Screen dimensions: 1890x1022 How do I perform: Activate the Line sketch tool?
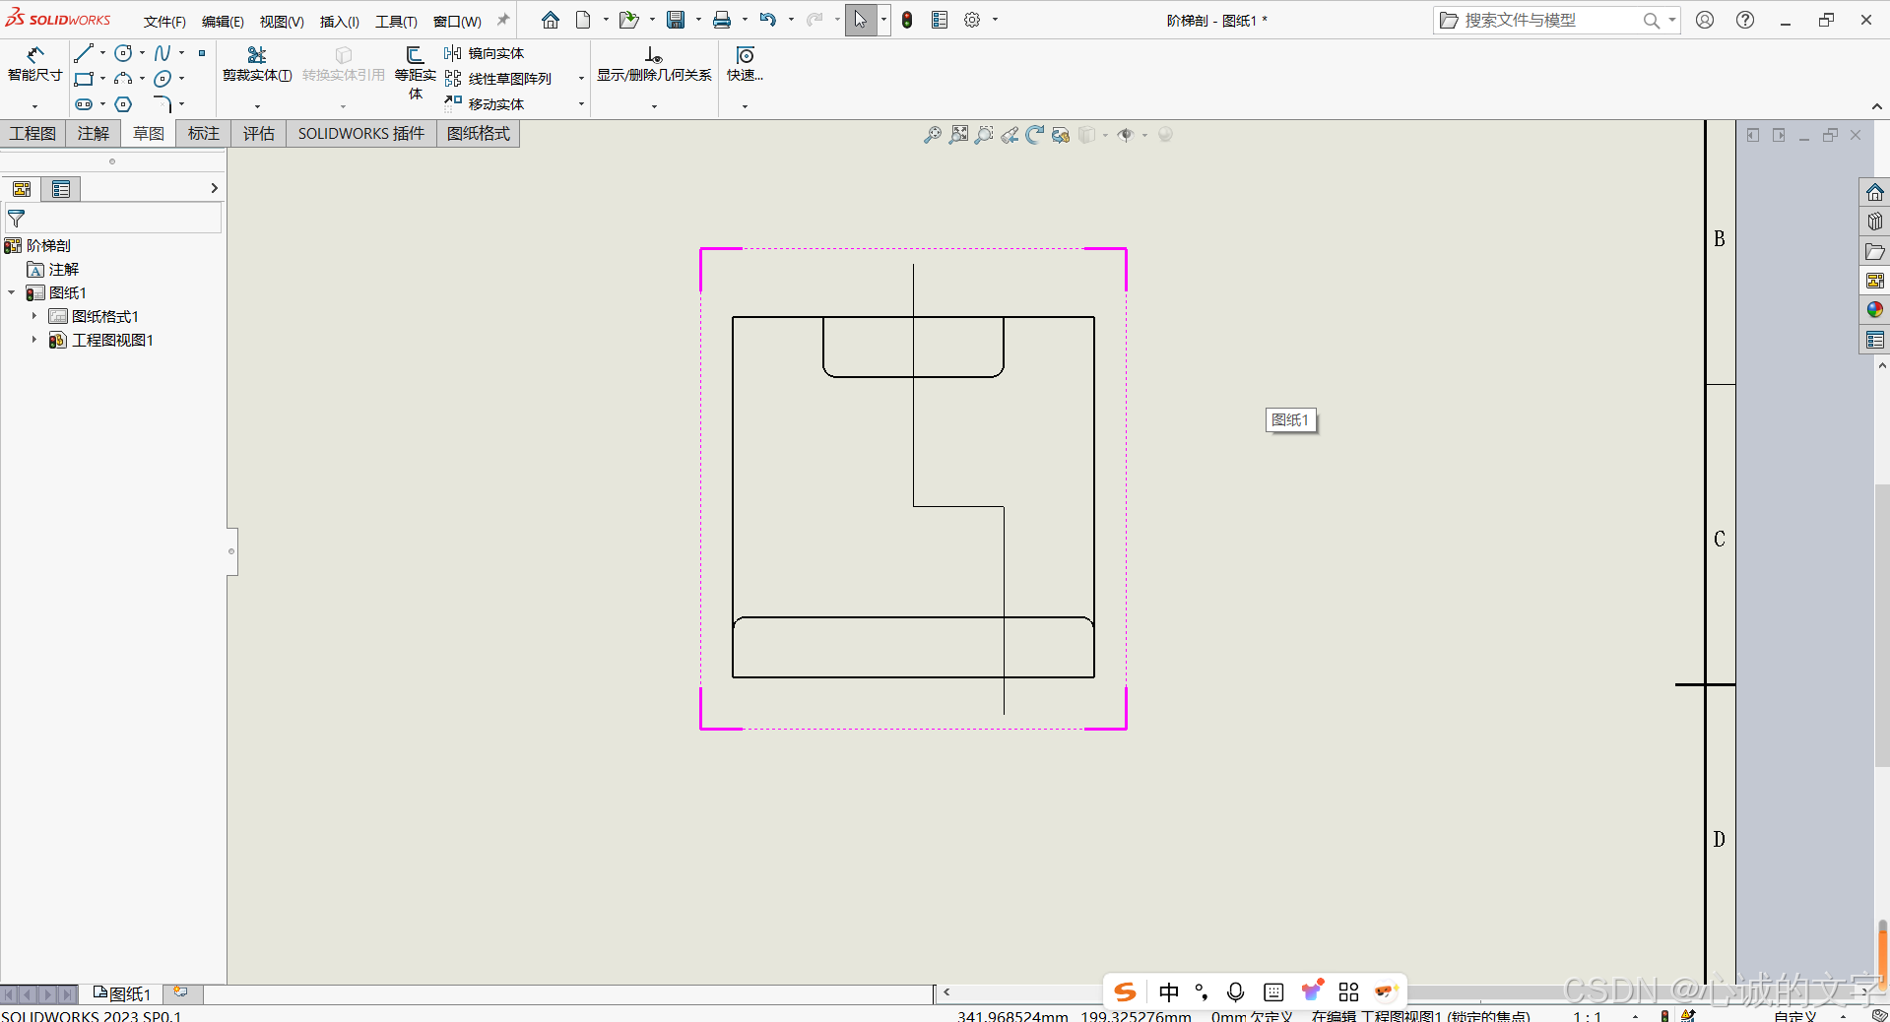click(84, 53)
